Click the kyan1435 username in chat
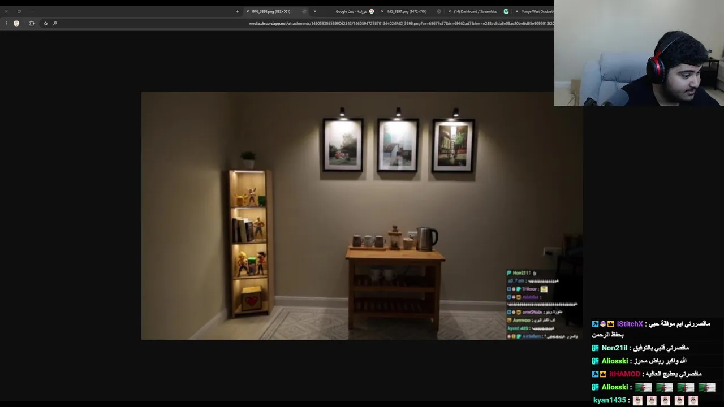This screenshot has width=724, height=407. (610, 400)
